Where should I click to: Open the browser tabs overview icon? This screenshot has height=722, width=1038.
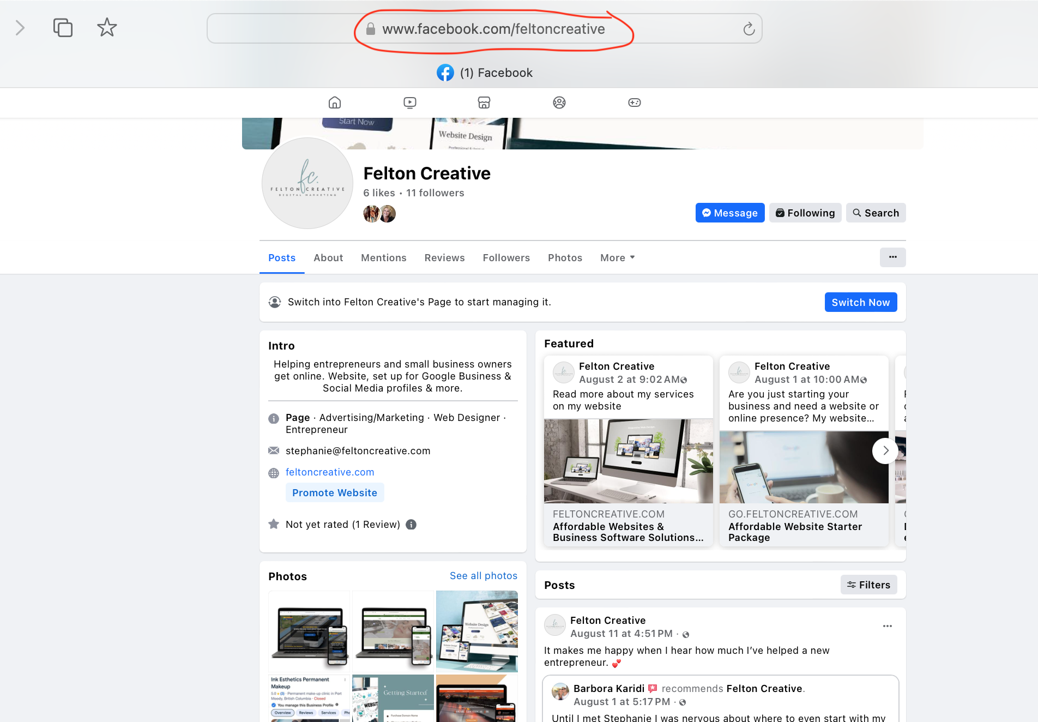coord(63,28)
